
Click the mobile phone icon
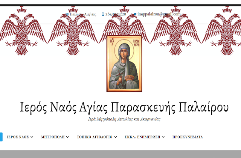tap(103, 14)
